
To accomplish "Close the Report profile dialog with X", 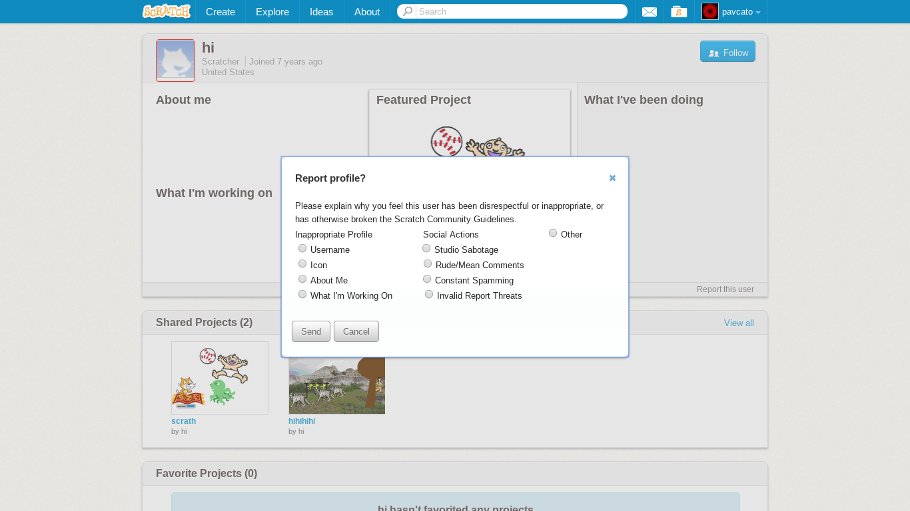I will (x=612, y=178).
